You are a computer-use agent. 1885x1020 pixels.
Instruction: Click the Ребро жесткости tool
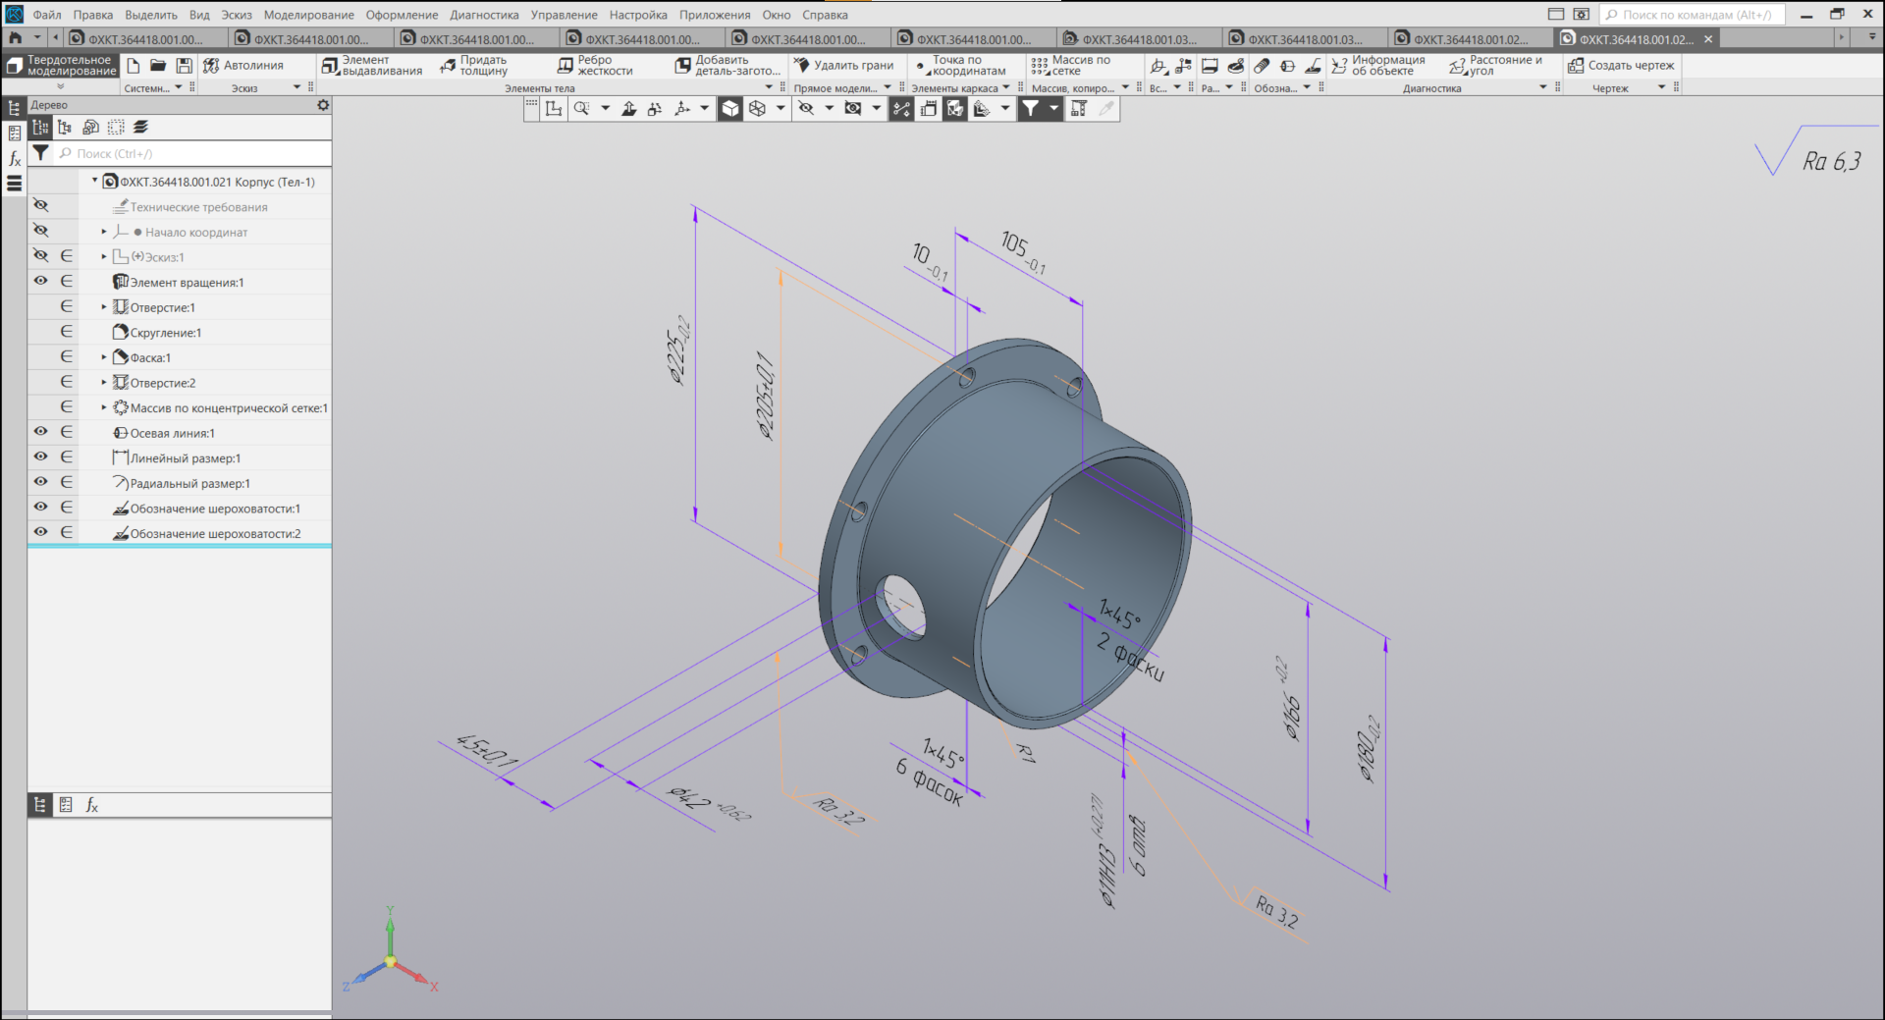[x=595, y=66]
